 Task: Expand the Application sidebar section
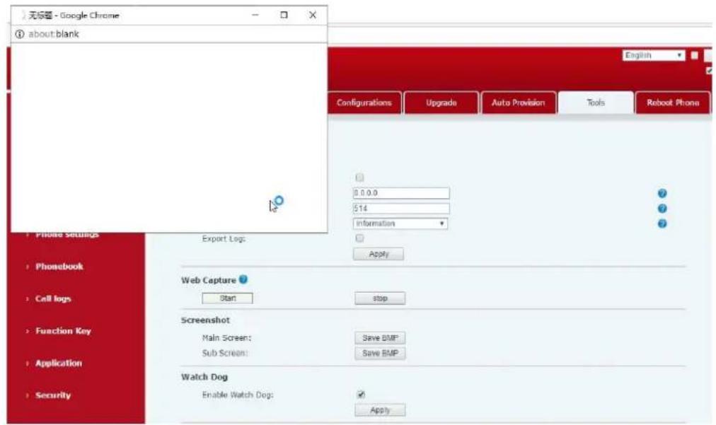[59, 363]
